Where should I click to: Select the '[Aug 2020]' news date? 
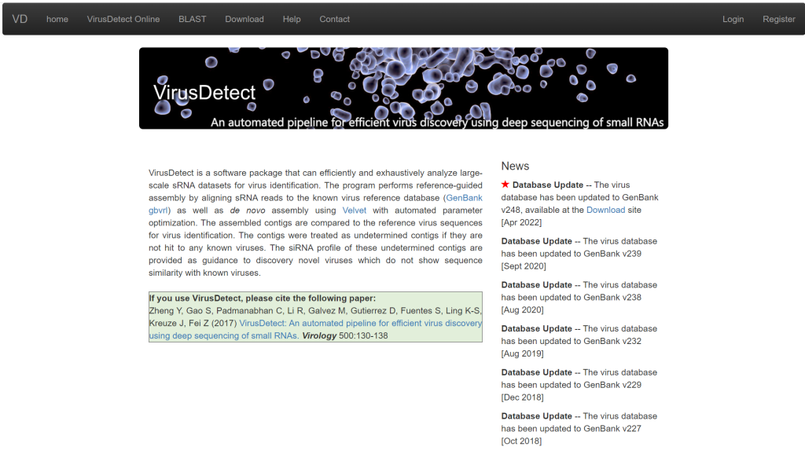[522, 309]
